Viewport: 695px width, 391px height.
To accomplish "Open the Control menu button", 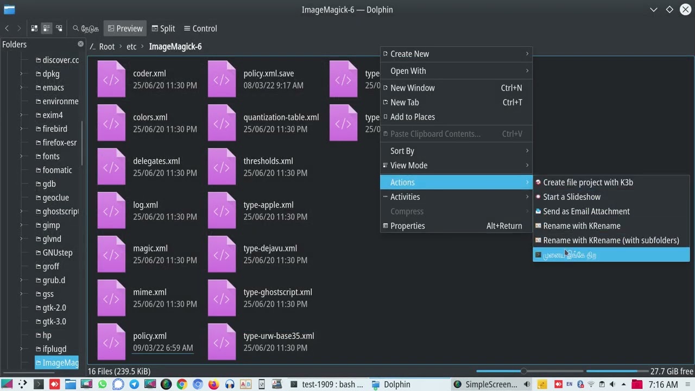I will 200,28.
